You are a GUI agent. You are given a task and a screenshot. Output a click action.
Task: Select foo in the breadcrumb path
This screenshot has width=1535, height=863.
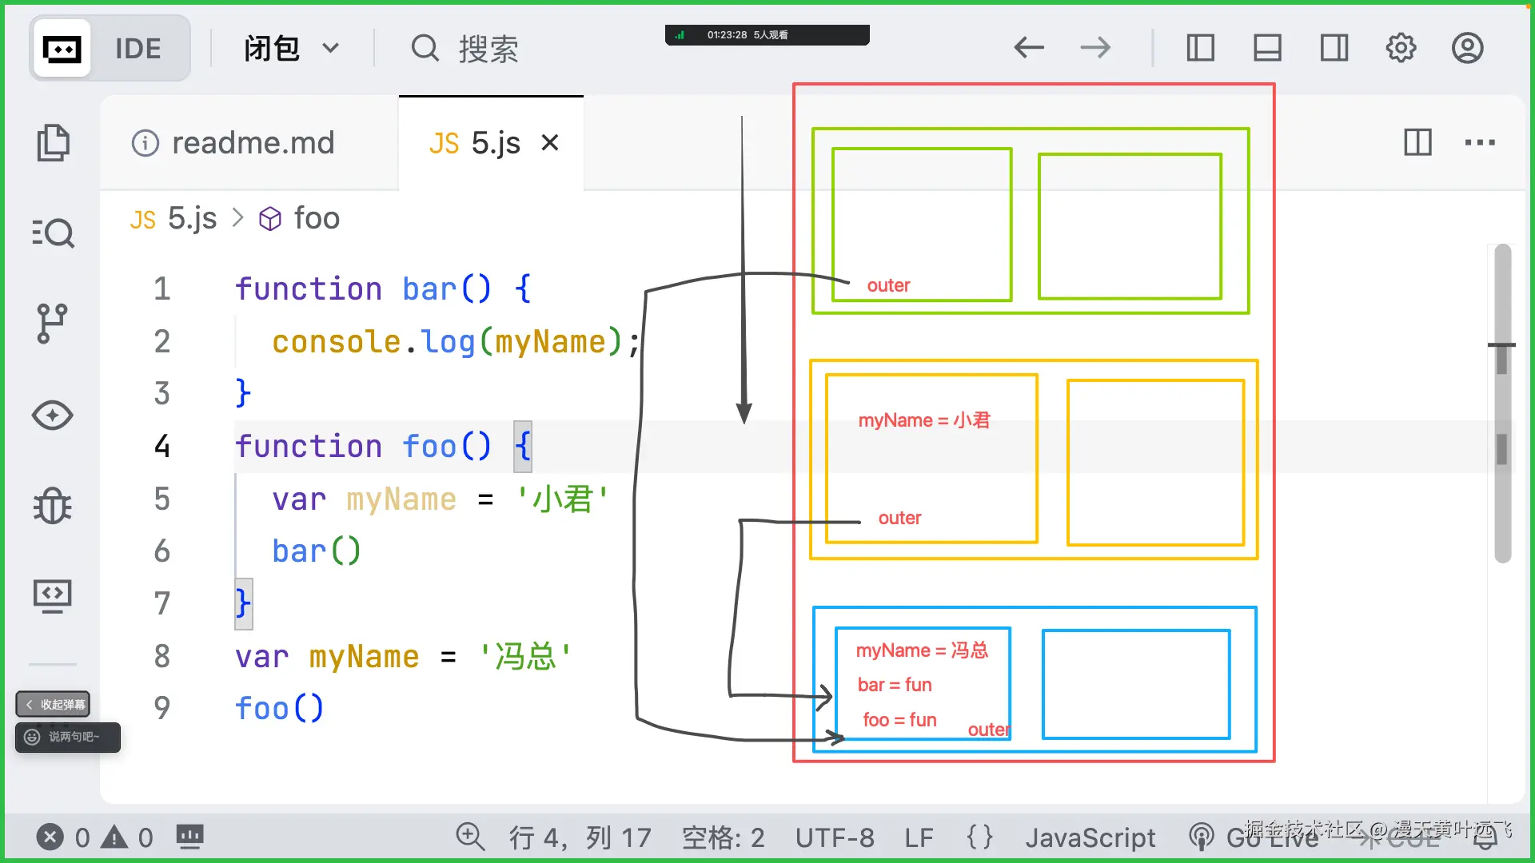(317, 217)
